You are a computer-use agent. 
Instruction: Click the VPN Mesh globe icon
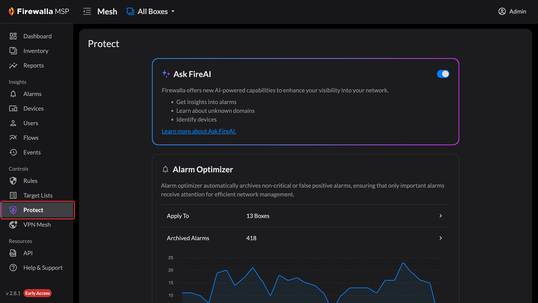click(x=13, y=225)
